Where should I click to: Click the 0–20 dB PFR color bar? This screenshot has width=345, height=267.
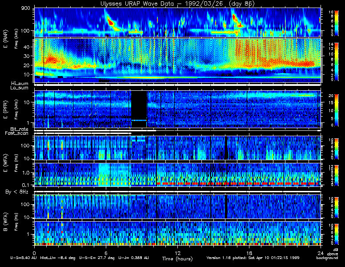click(337, 110)
